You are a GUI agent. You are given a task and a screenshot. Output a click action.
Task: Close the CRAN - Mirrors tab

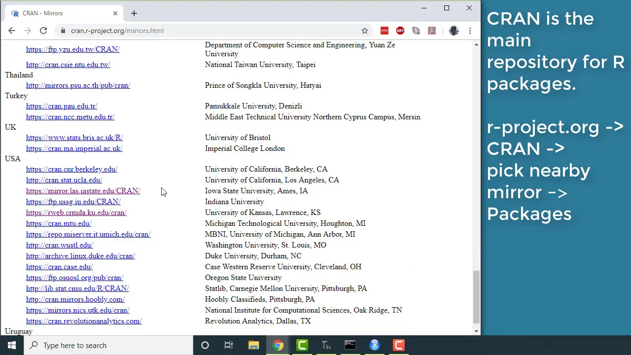[x=115, y=13]
